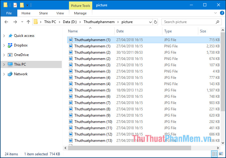
Task: Click Thuthuatphanmem in the address breadcrumb
Action: 99,22
